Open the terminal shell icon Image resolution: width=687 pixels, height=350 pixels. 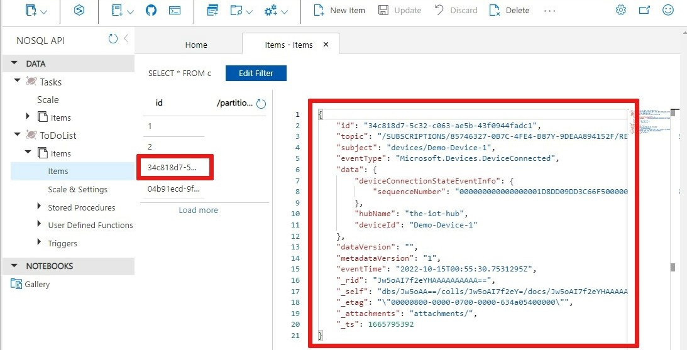tap(174, 11)
